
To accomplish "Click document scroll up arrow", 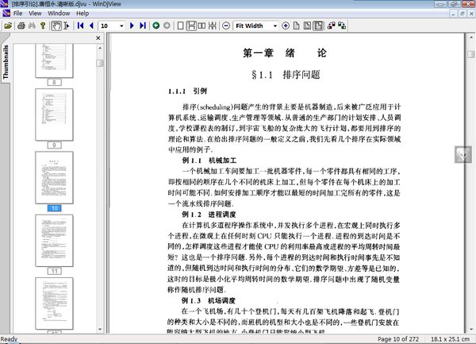I will click(x=471, y=37).
